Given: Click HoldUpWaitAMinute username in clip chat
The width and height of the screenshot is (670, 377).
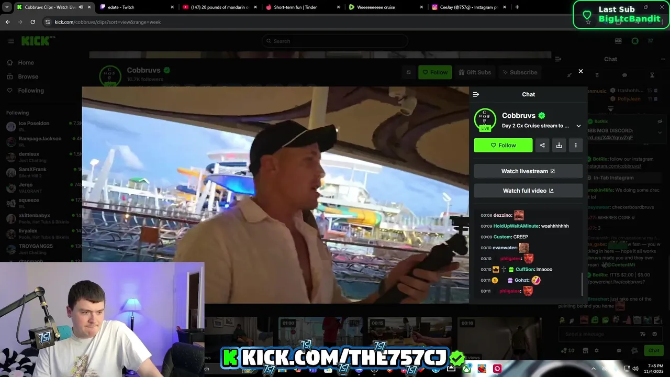Looking at the screenshot, I should pos(516,226).
